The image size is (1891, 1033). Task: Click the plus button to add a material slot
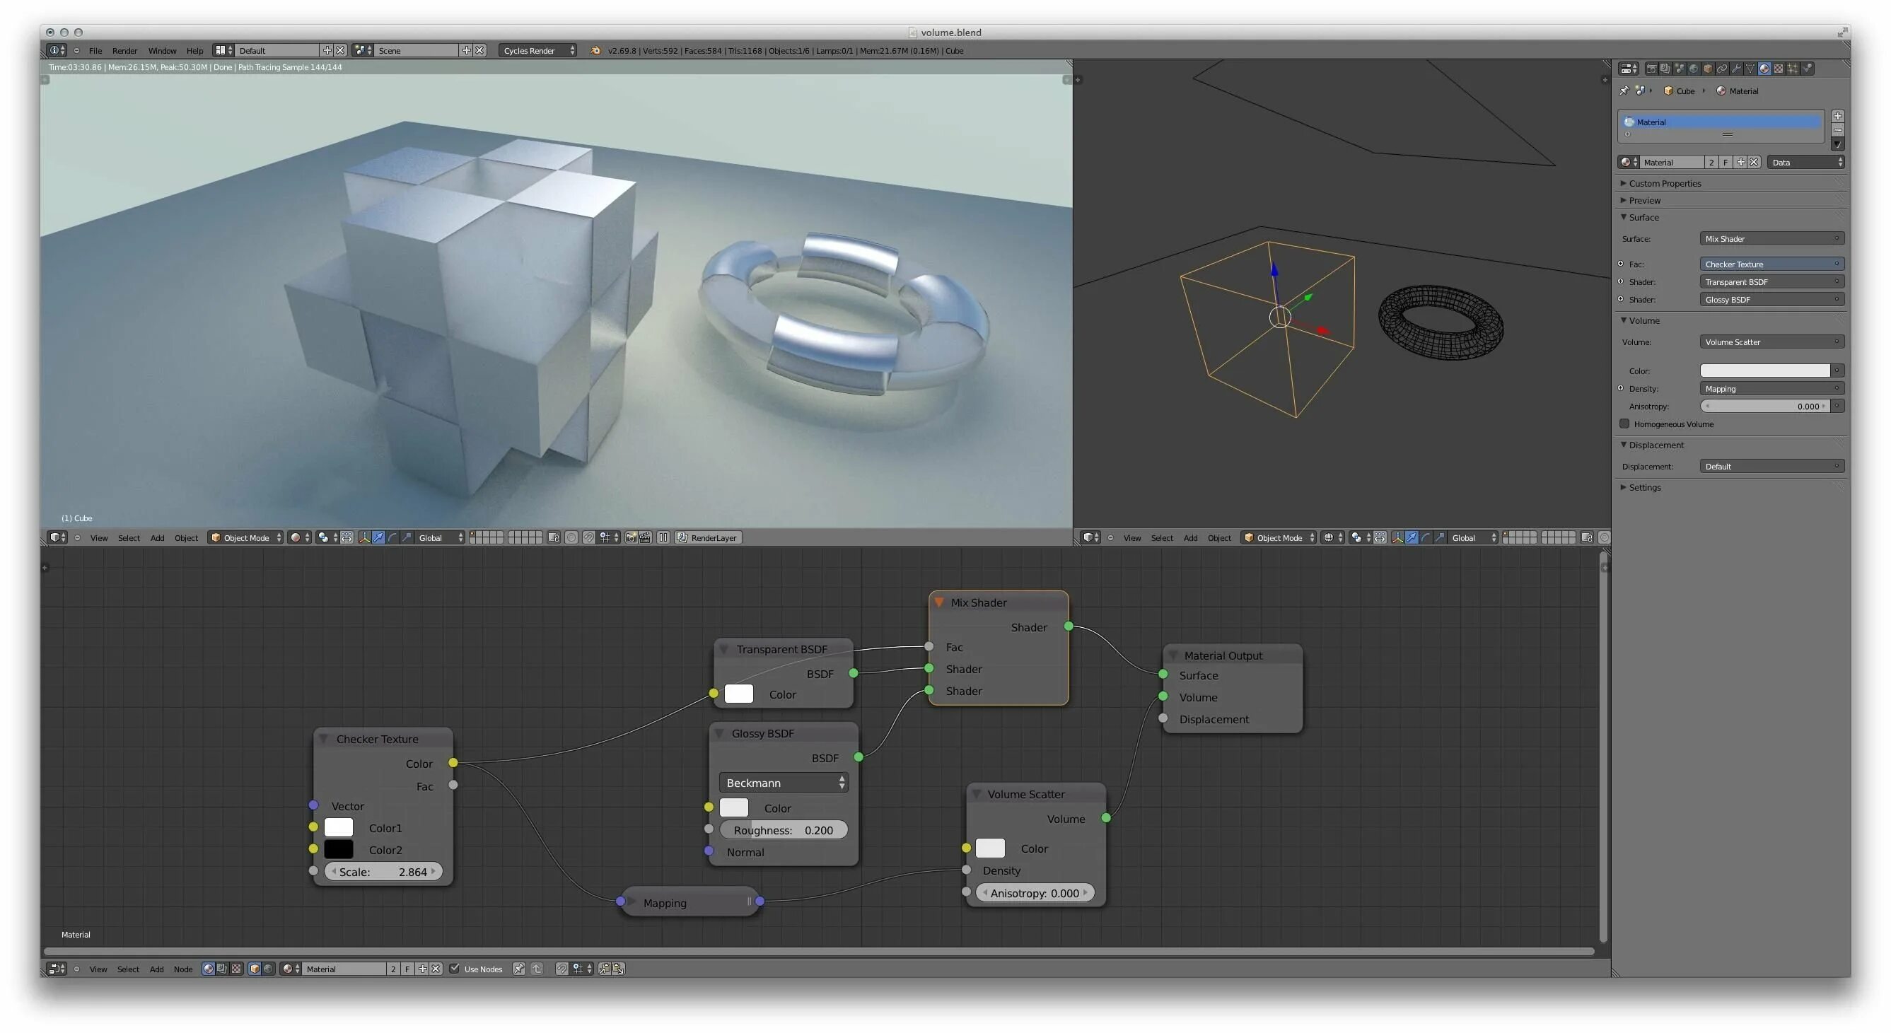[1837, 116]
